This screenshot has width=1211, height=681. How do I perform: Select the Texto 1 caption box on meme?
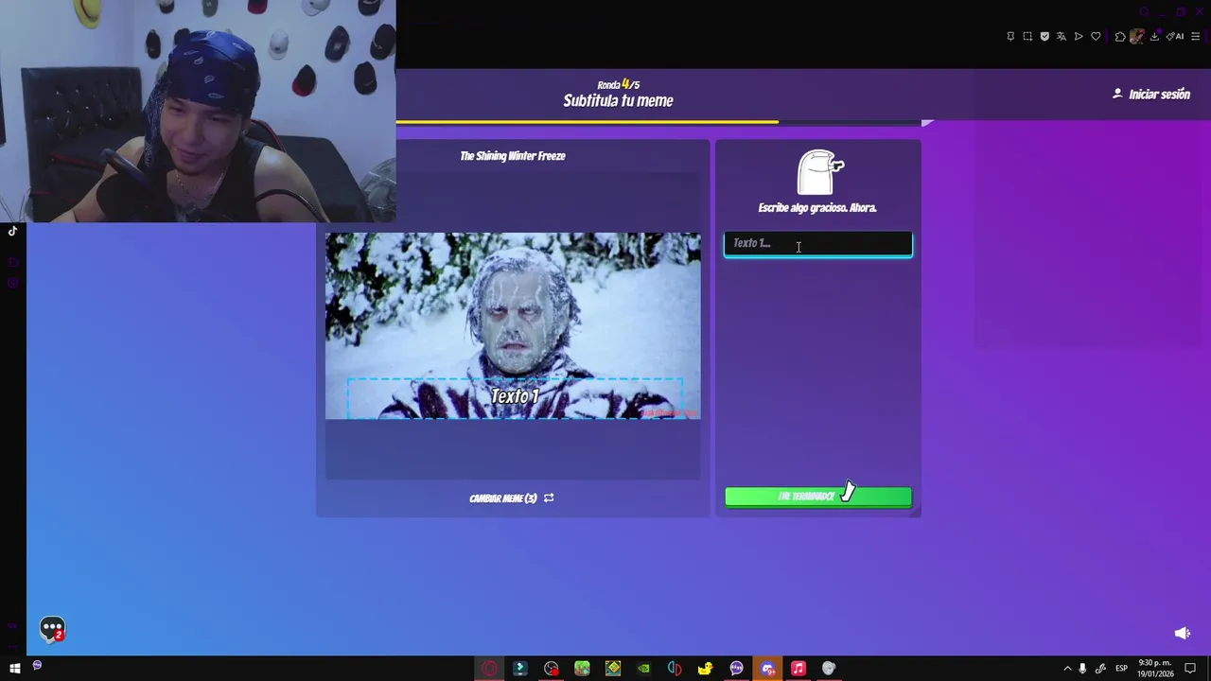point(515,397)
